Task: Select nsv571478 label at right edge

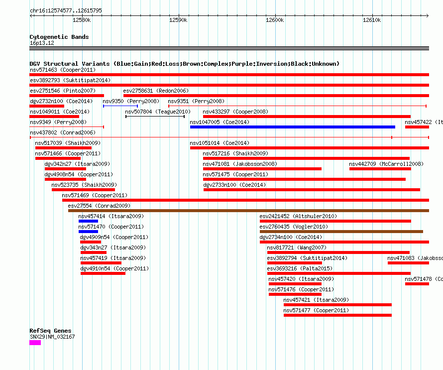Action: pyautogui.click(x=424, y=279)
